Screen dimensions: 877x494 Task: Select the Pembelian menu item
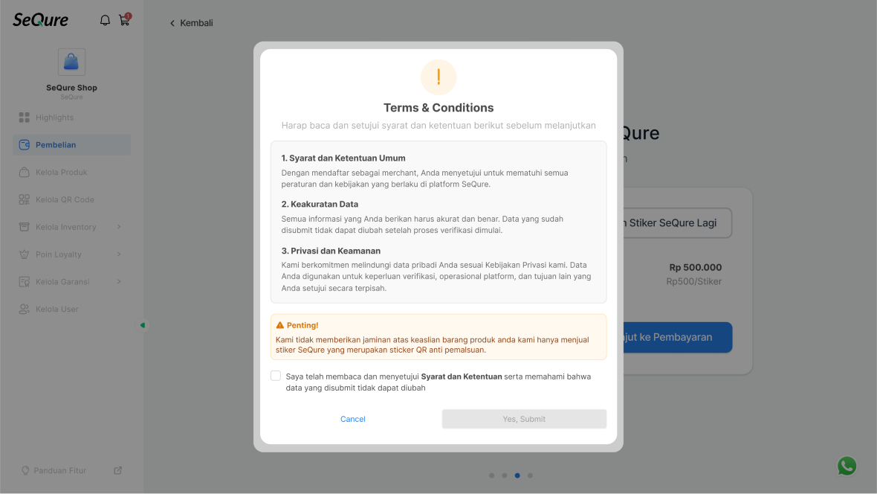71,144
